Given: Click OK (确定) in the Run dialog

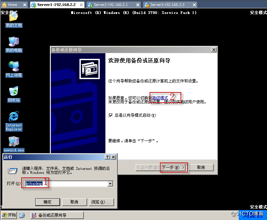Looking at the screenshot, I should tap(48, 202).
